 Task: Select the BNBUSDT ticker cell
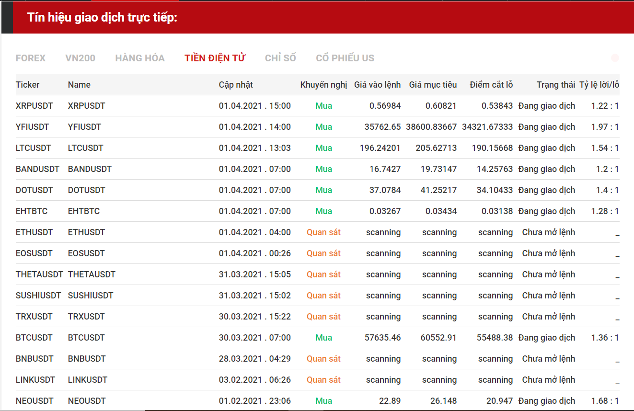point(35,359)
